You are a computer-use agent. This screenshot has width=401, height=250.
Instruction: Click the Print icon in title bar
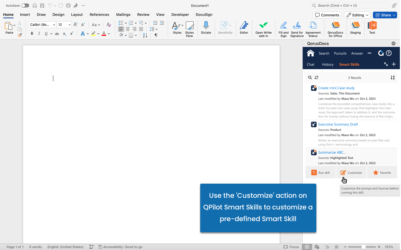point(68,6)
